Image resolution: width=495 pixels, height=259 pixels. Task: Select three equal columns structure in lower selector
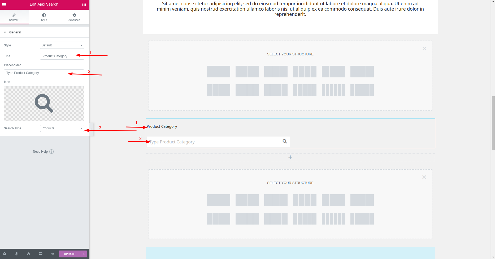pos(276,200)
